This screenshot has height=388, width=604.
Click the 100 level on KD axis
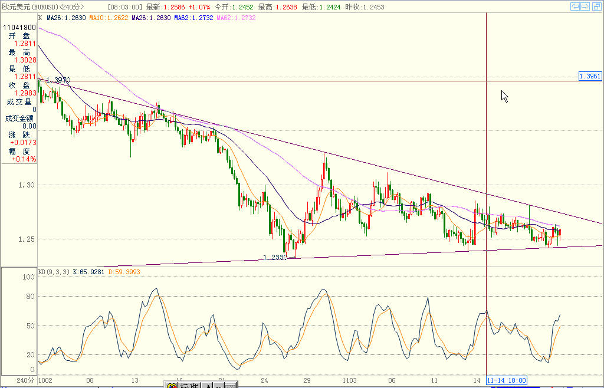point(28,277)
